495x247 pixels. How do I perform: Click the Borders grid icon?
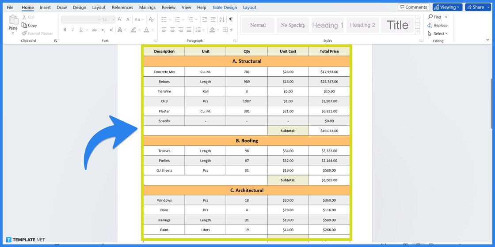click(x=225, y=30)
